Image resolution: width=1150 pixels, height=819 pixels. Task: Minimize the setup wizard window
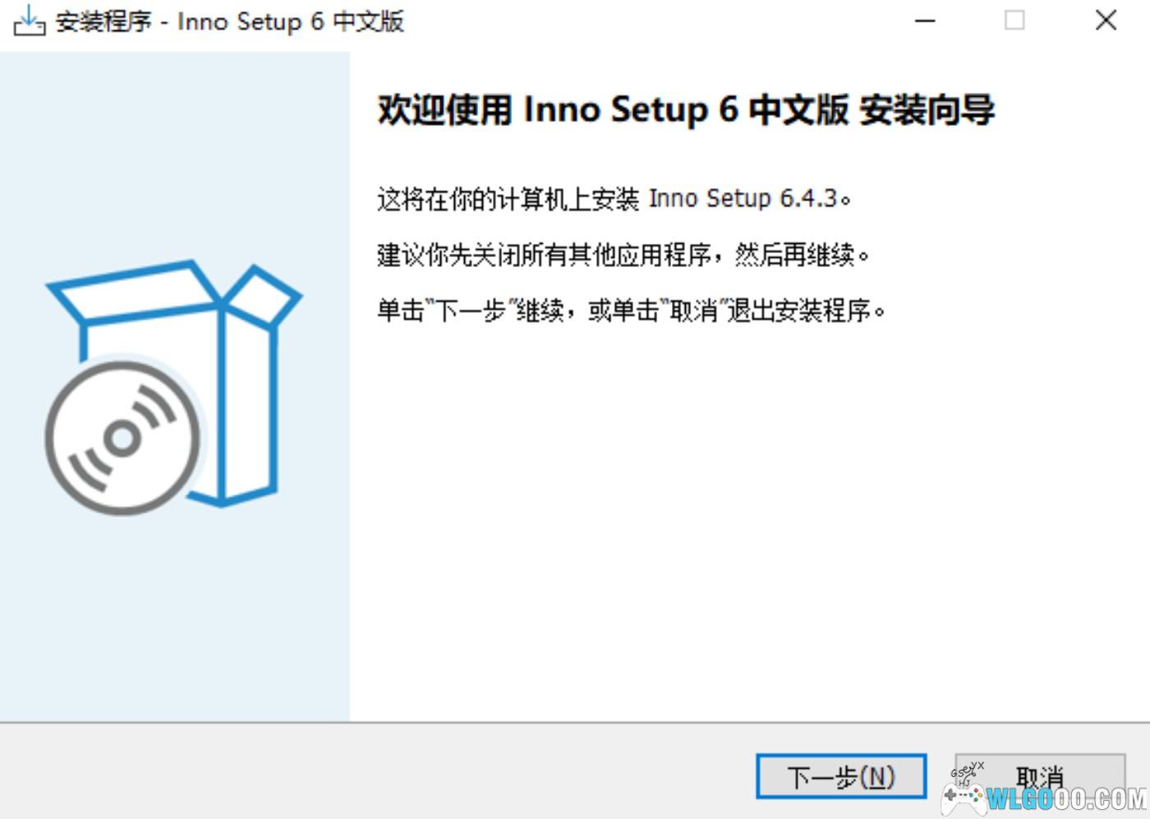tap(926, 21)
